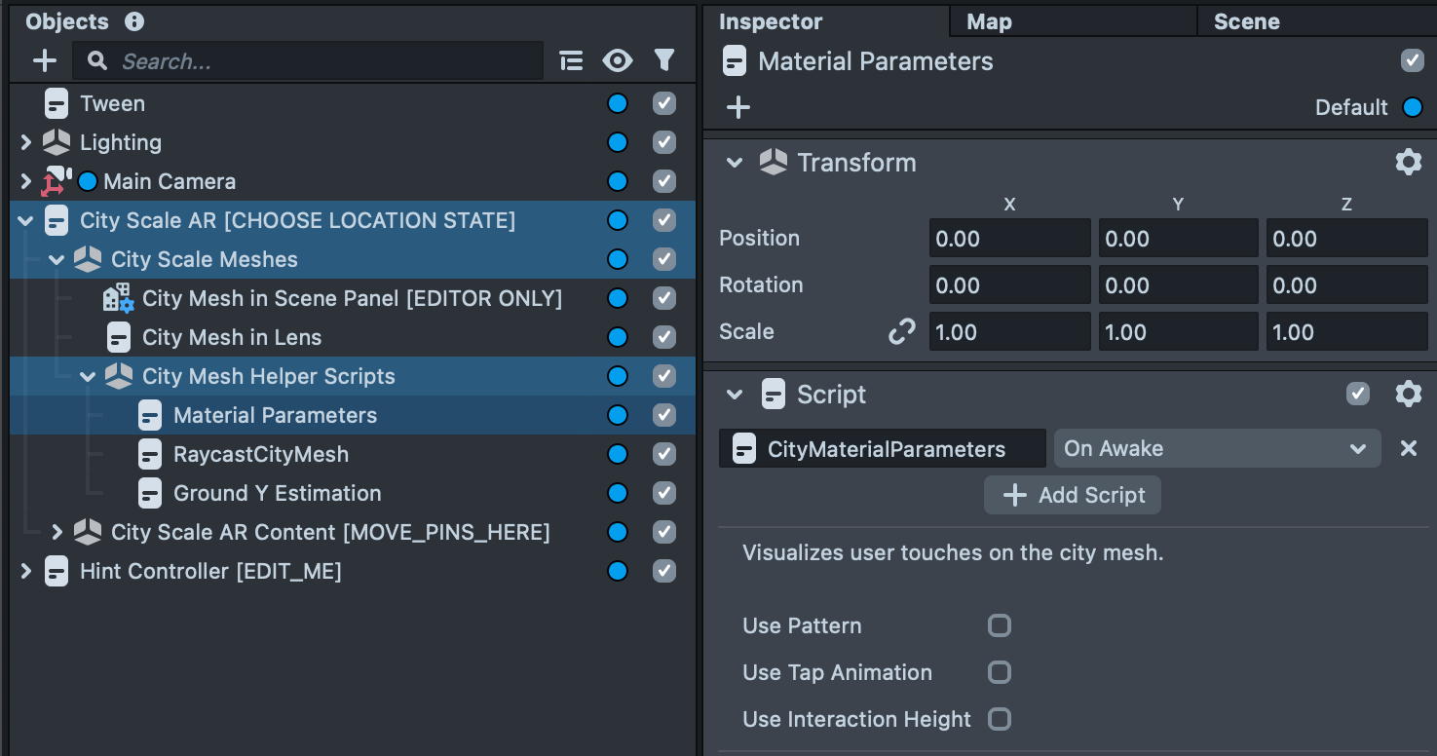The height and width of the screenshot is (756, 1437).
Task: Expand the Lighting tree item
Action: point(25,142)
